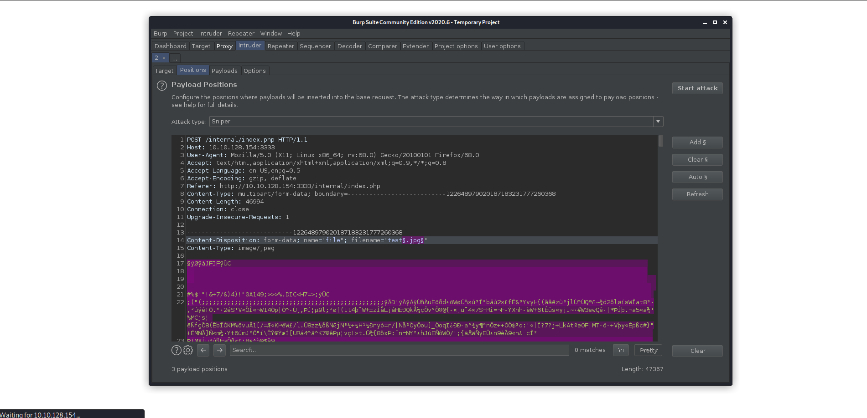867x418 pixels.
Task: Go to next search match arrow
Action: (220, 350)
